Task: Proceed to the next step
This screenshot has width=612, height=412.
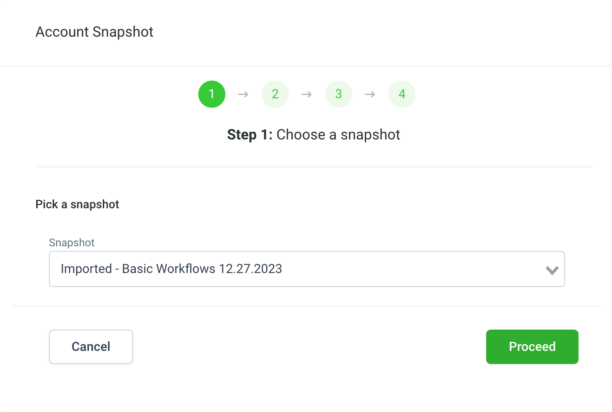Action: tap(532, 347)
